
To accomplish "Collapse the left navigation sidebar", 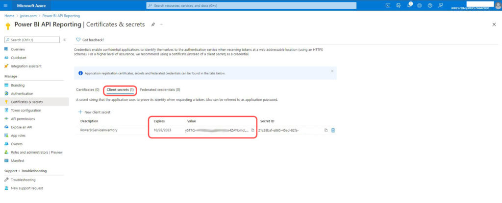I will (64, 40).
